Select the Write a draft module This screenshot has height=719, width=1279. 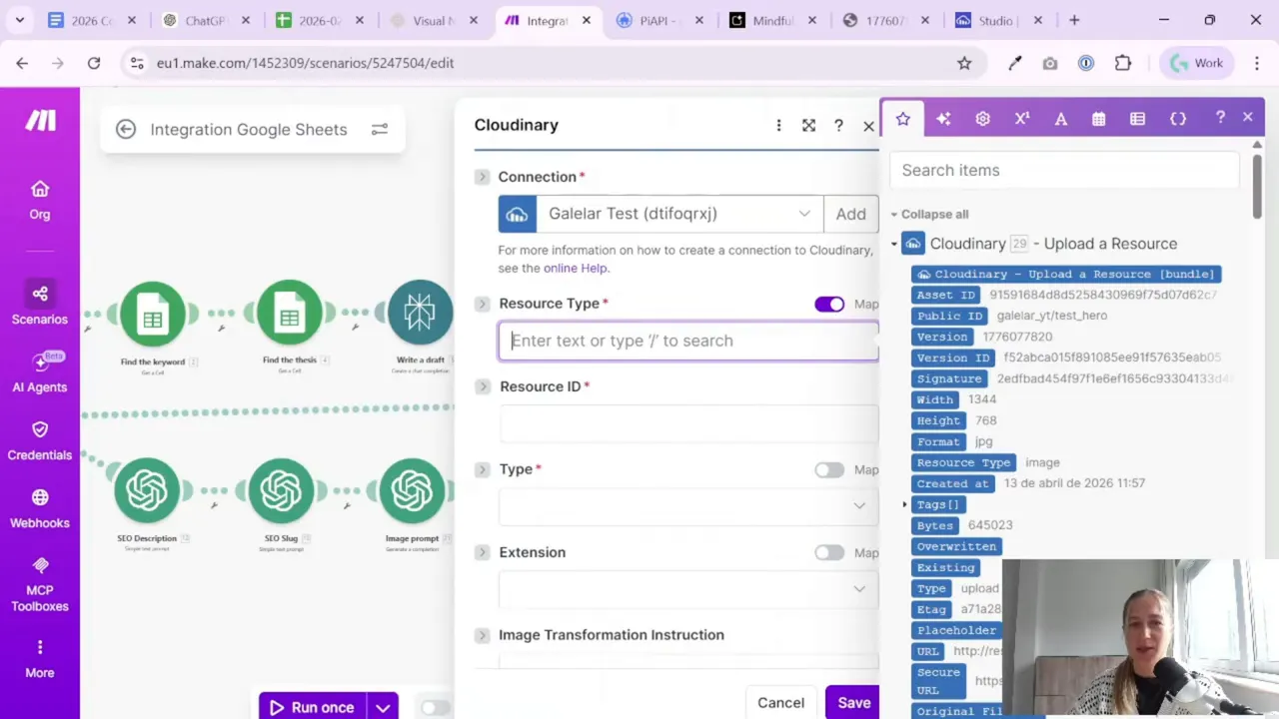tap(420, 314)
